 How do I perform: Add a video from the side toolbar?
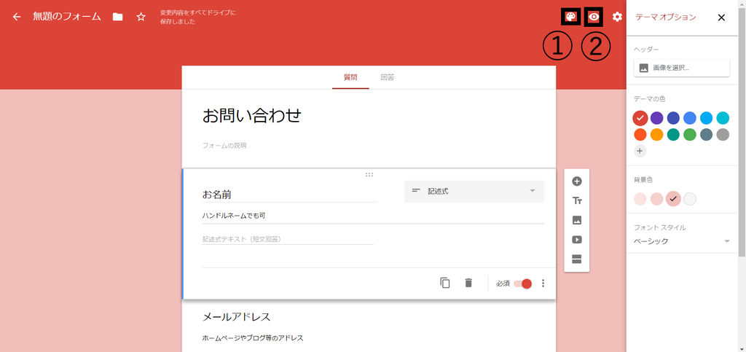[577, 240]
